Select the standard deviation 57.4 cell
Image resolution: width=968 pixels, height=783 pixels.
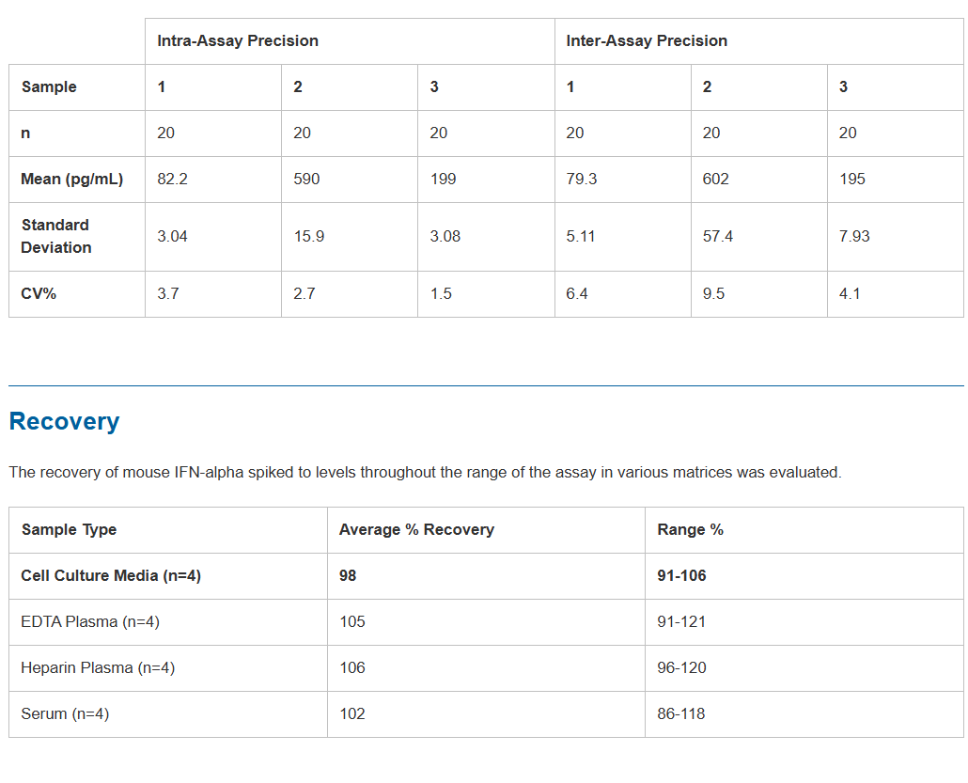pyautogui.click(x=718, y=236)
